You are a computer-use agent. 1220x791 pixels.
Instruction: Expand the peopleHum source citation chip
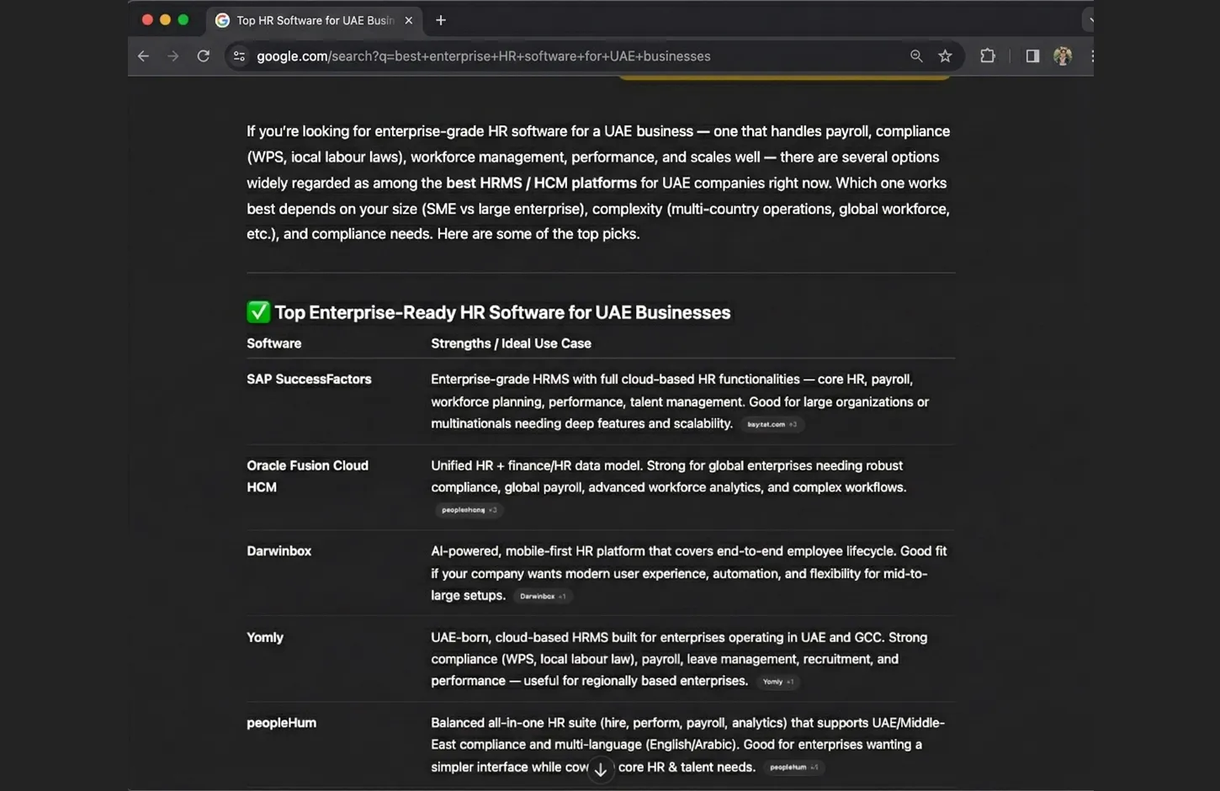[x=793, y=767]
